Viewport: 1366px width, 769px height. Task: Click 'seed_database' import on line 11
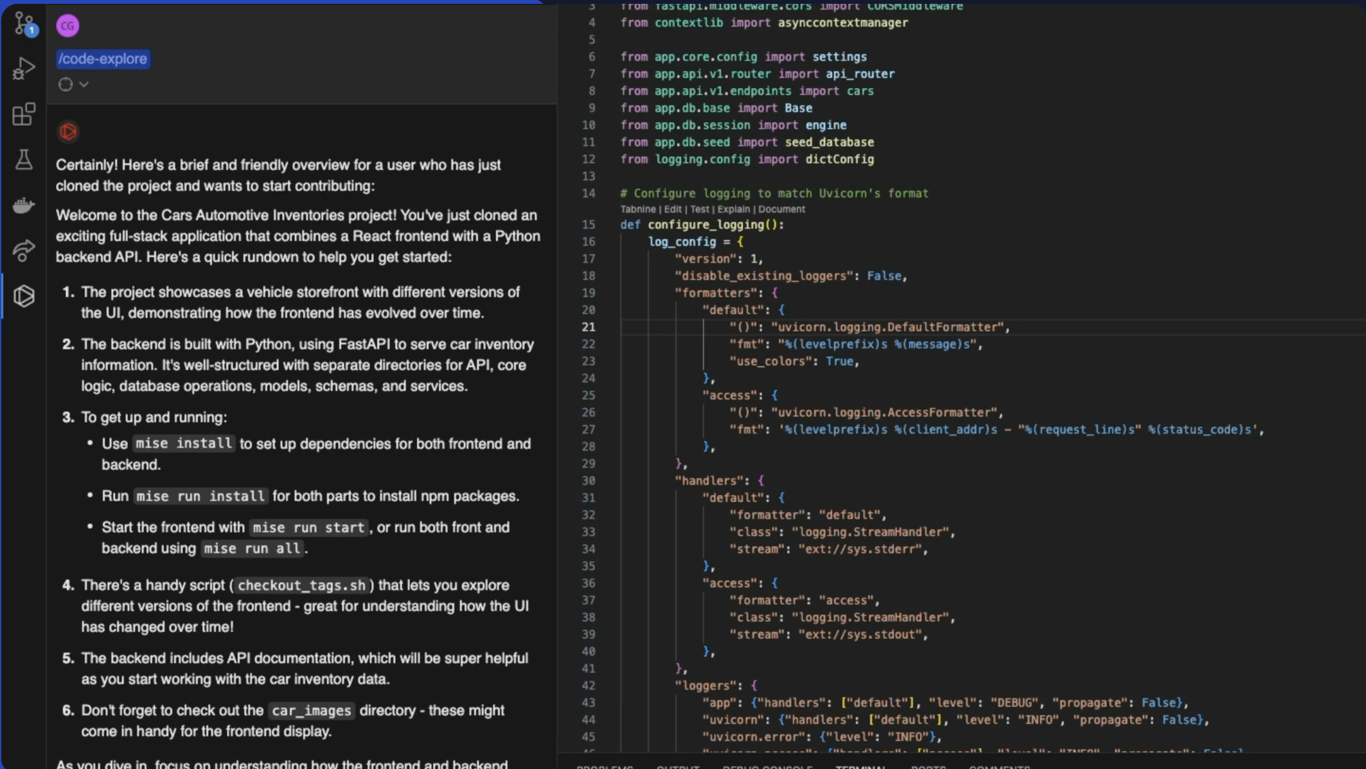tap(829, 143)
